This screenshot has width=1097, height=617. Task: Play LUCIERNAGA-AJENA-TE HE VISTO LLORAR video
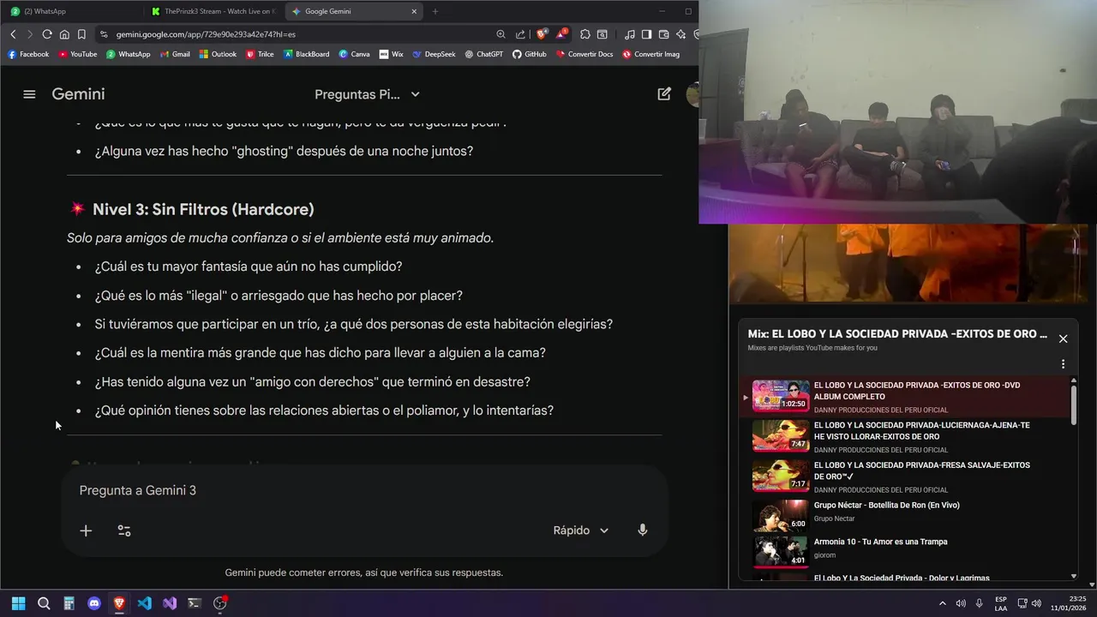point(905,436)
